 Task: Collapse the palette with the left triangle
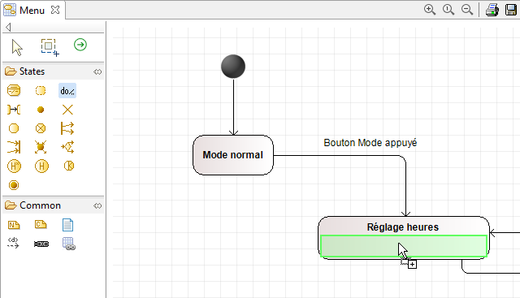[8, 27]
